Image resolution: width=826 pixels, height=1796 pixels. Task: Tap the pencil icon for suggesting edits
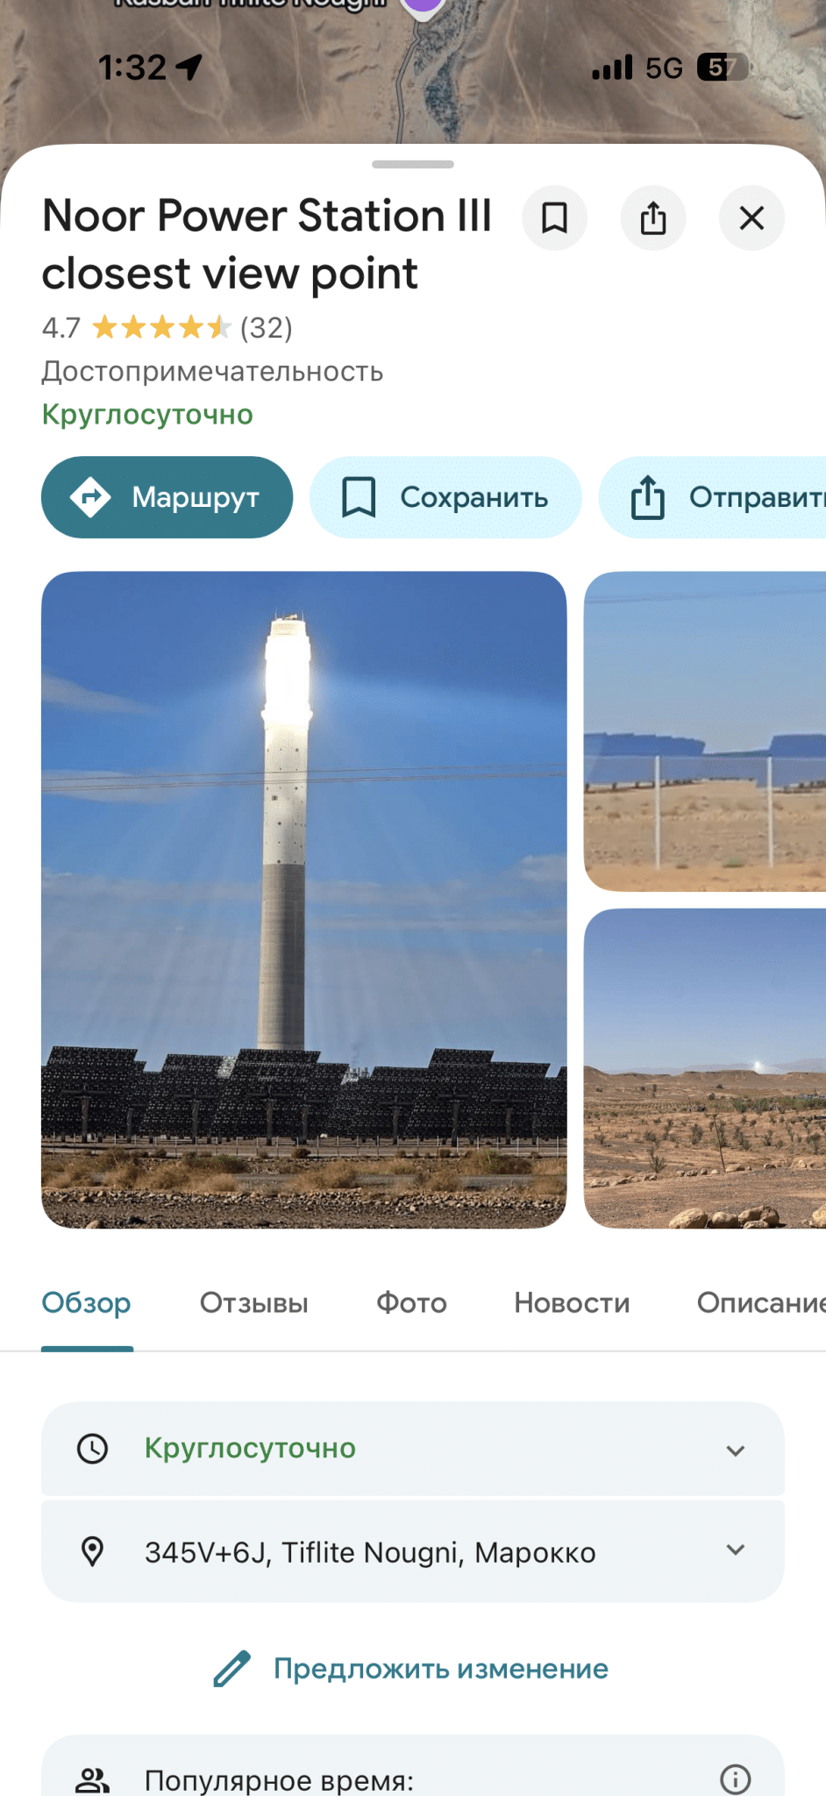pos(231,1669)
